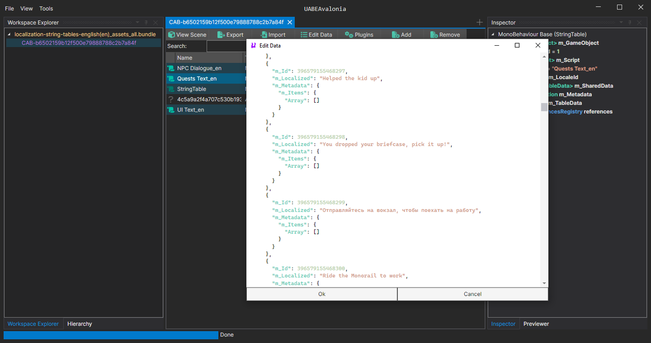The width and height of the screenshot is (651, 343).
Task: Click the Quests Text_en script icon
Action: (x=171, y=79)
